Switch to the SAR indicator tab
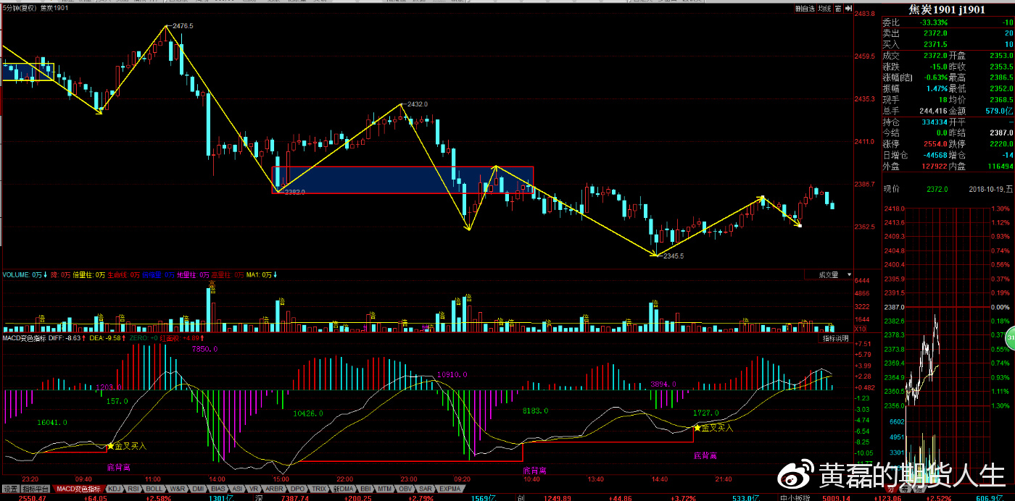 point(426,489)
